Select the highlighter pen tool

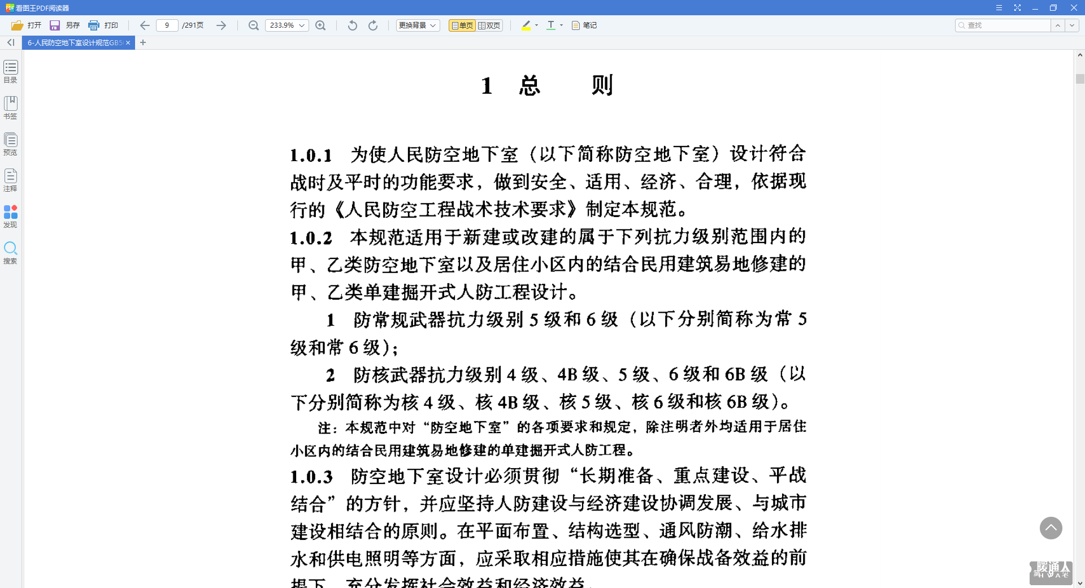(x=526, y=25)
